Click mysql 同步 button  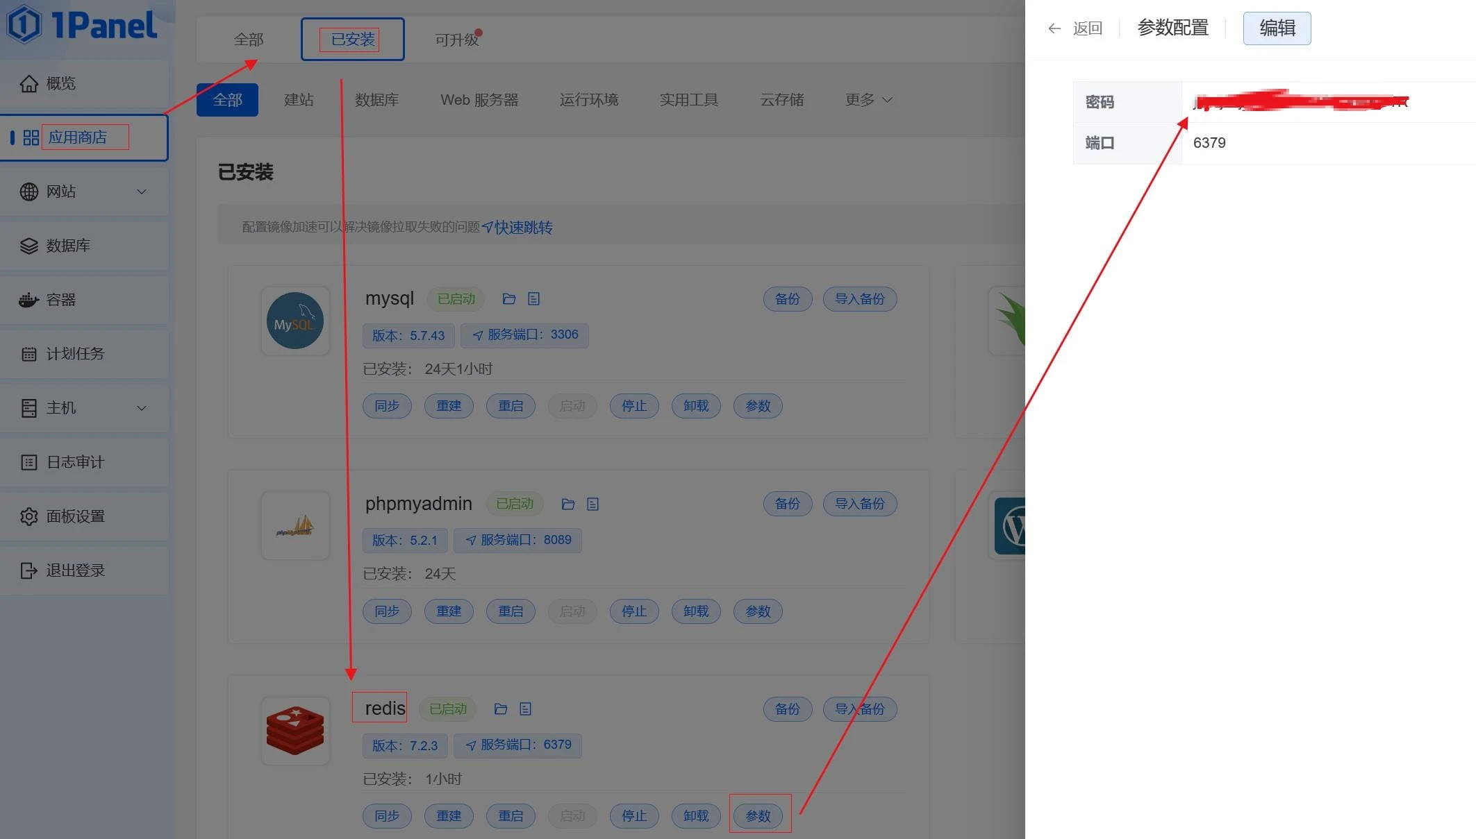[387, 406]
